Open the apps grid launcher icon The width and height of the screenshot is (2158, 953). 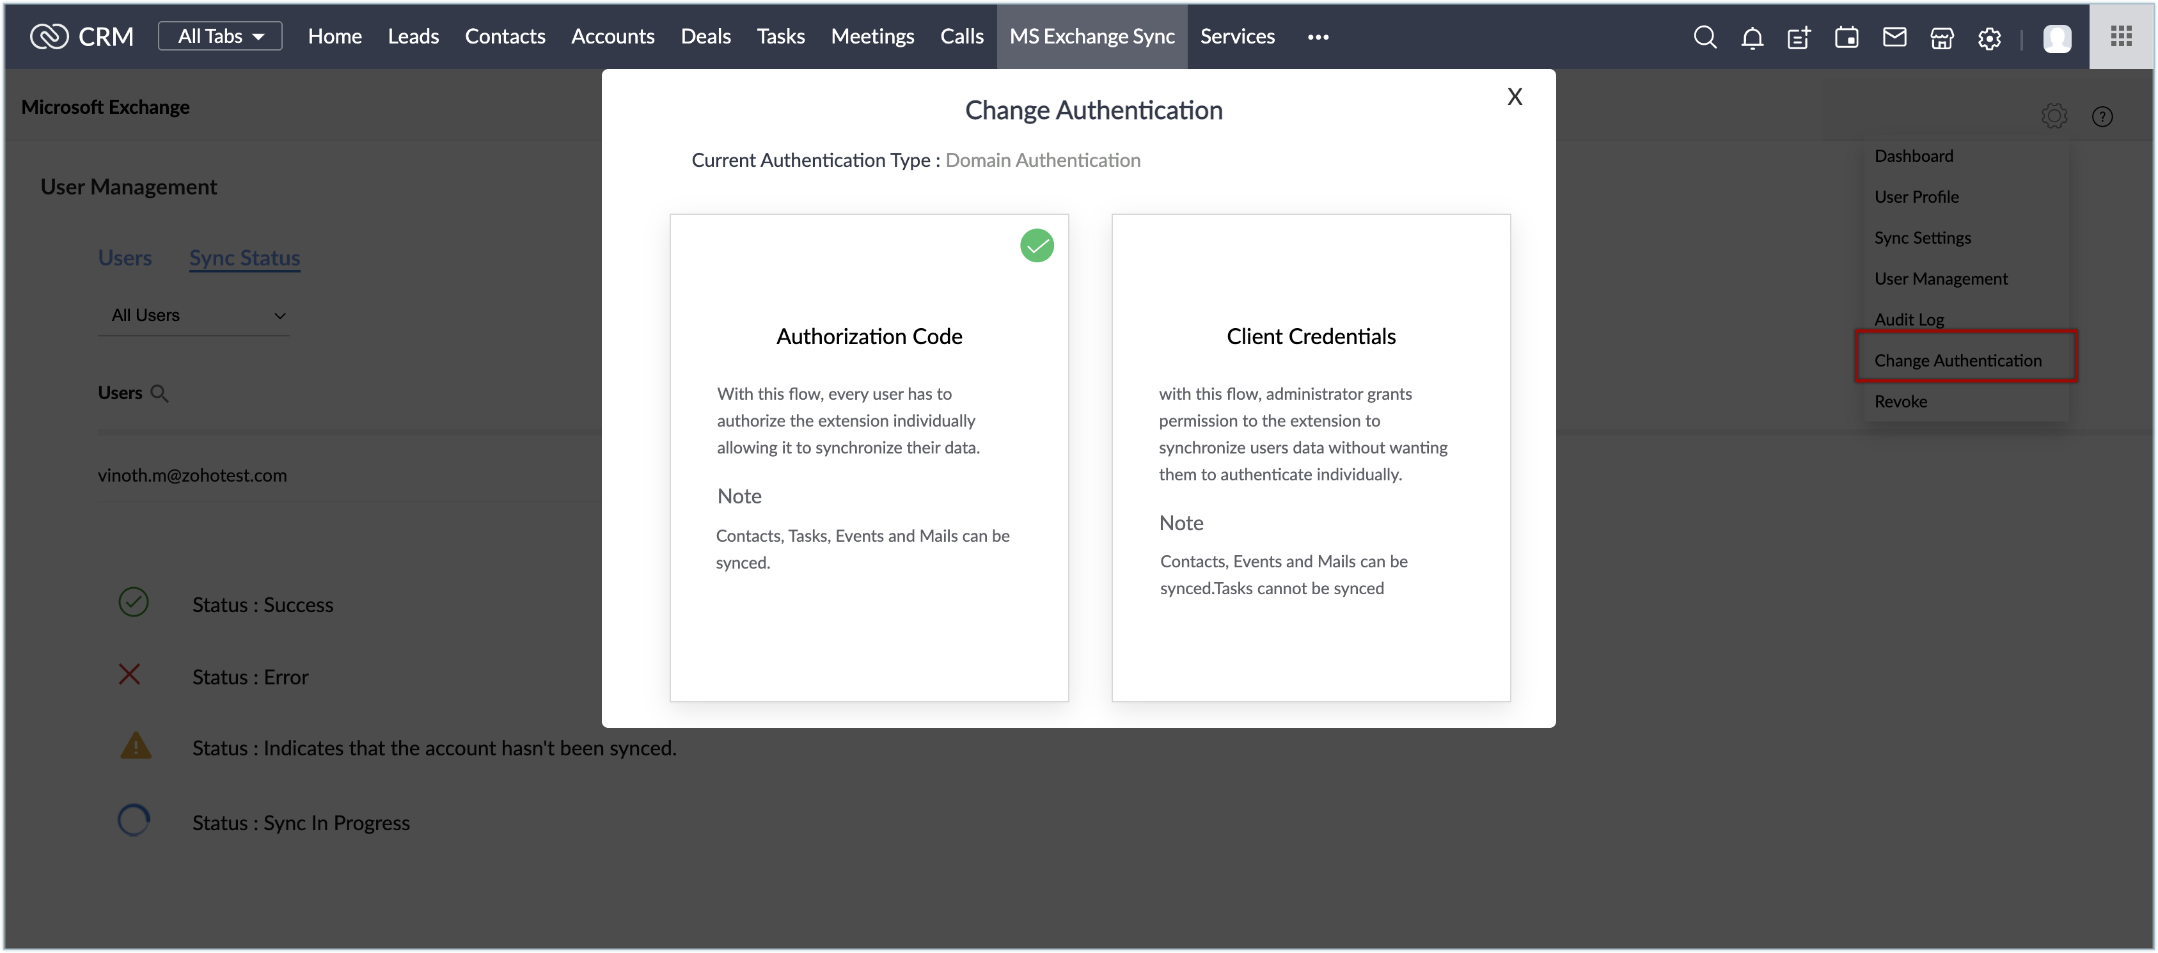[2121, 36]
